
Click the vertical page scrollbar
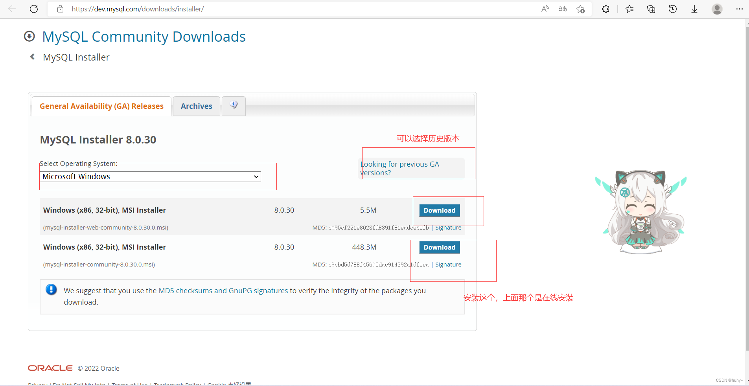pyautogui.click(x=747, y=189)
